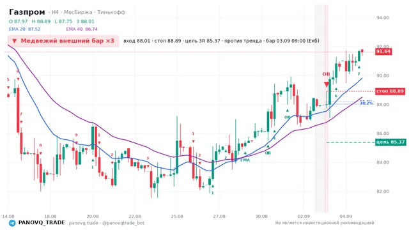
Task: Click the PANOVQ_TRADE channel name
Action: click(x=42, y=223)
